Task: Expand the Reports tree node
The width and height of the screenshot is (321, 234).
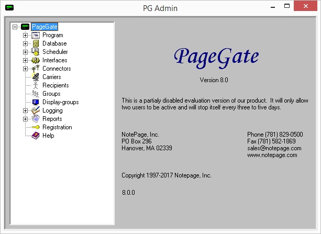Action: pyautogui.click(x=25, y=119)
